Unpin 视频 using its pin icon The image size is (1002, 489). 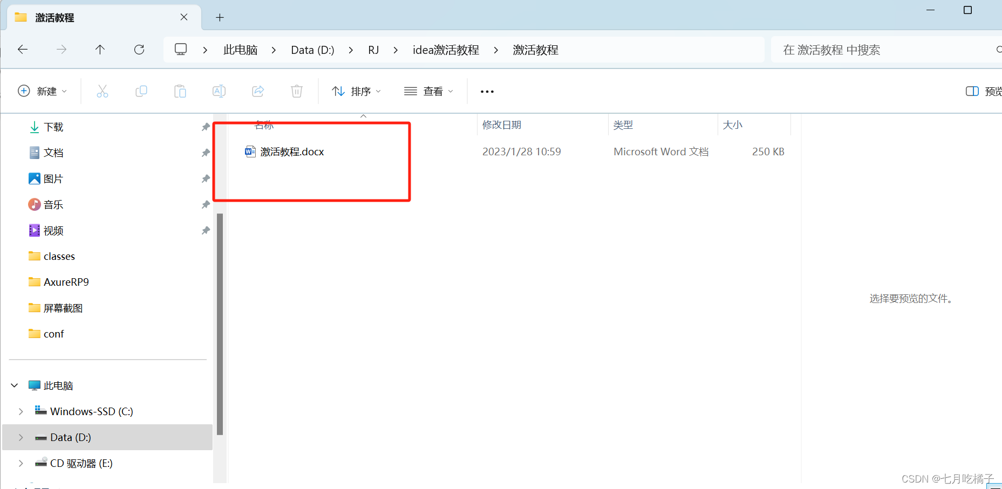[206, 230]
